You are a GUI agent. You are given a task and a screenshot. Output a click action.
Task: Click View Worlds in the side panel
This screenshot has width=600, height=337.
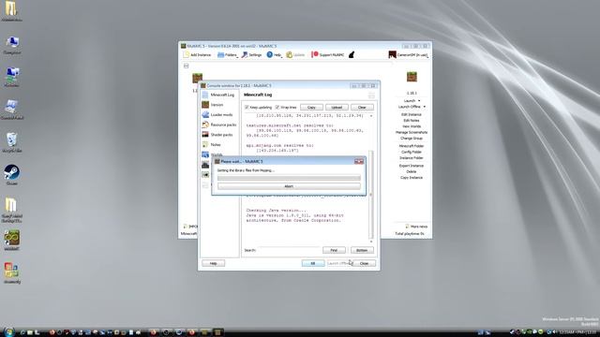412,126
